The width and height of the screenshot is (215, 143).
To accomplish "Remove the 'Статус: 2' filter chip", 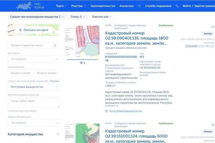I will 84,17.
